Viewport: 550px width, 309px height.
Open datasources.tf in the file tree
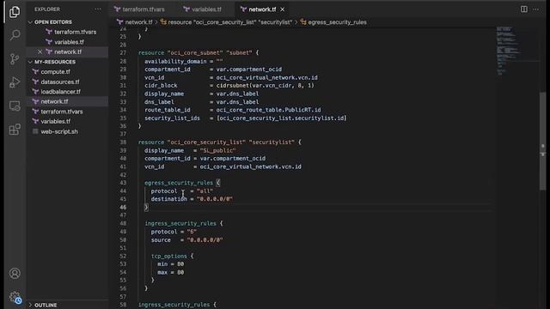(60, 82)
